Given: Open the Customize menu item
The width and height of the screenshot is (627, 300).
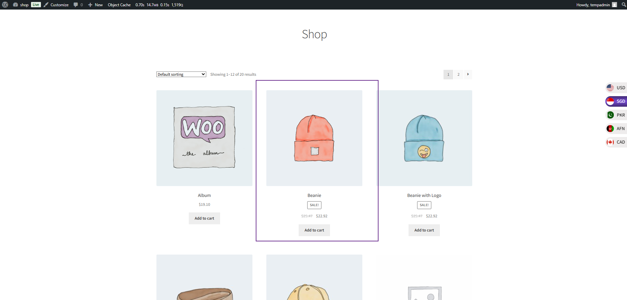Looking at the screenshot, I should click(56, 5).
